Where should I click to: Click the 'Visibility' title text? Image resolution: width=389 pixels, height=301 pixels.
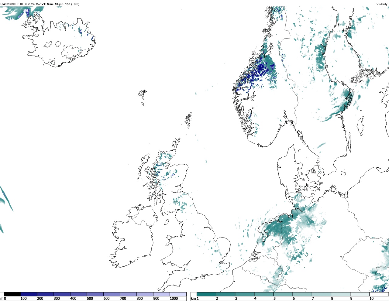click(382, 4)
